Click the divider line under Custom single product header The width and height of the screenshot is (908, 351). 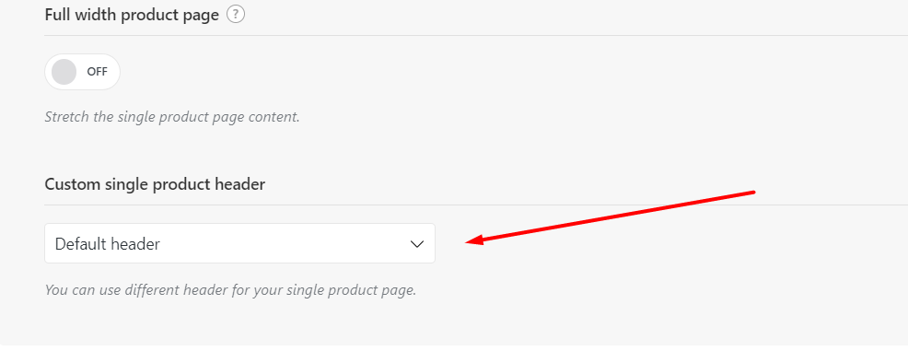click(476, 205)
